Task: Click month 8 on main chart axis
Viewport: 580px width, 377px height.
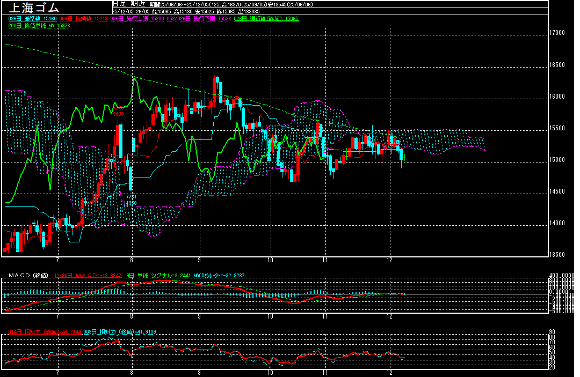Action: click(132, 260)
